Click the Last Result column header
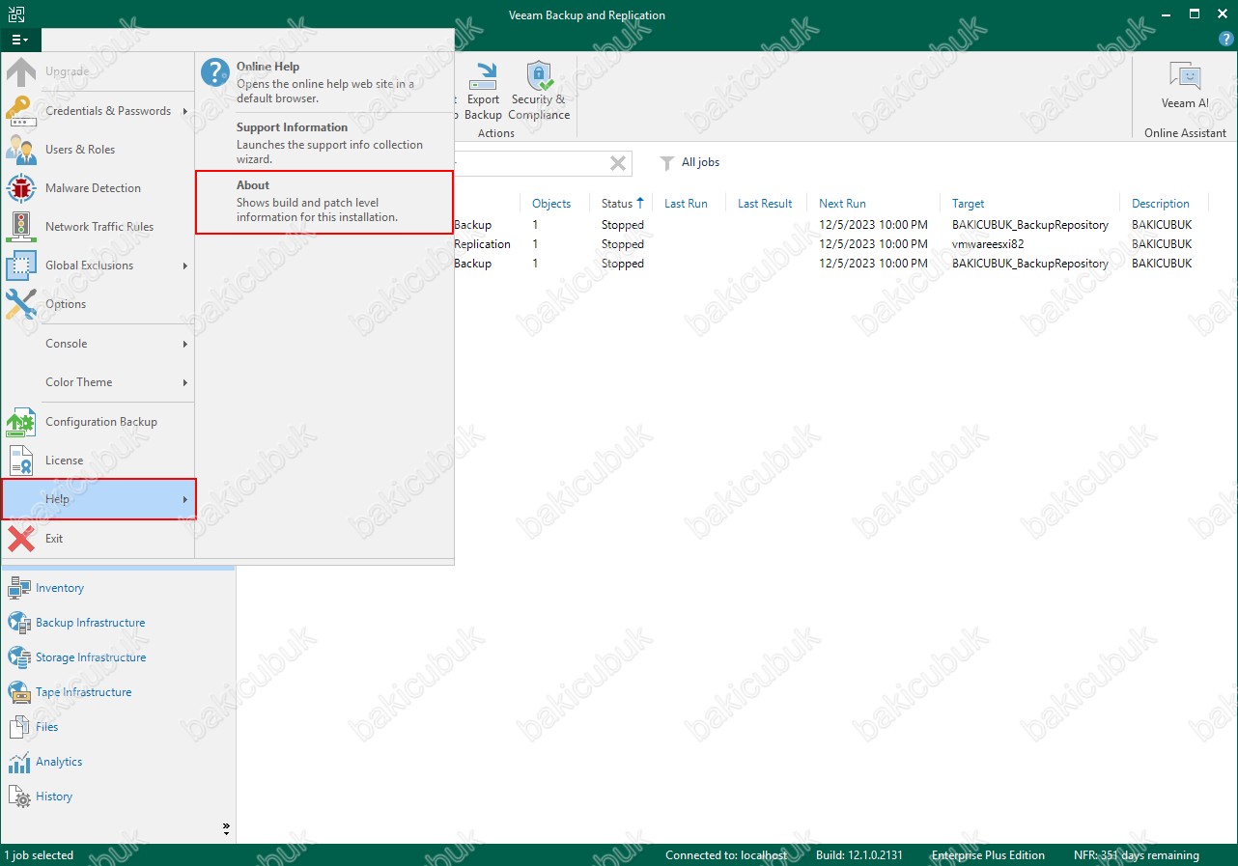The image size is (1238, 866). click(765, 204)
